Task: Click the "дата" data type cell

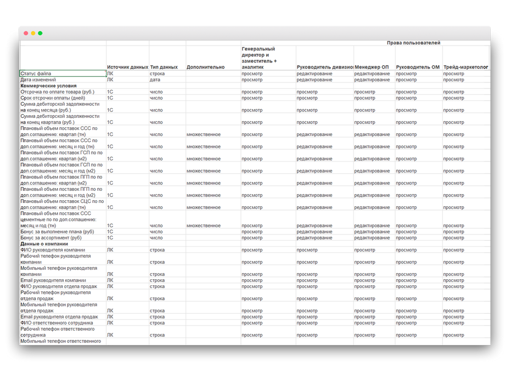Action: pyautogui.click(x=155, y=80)
